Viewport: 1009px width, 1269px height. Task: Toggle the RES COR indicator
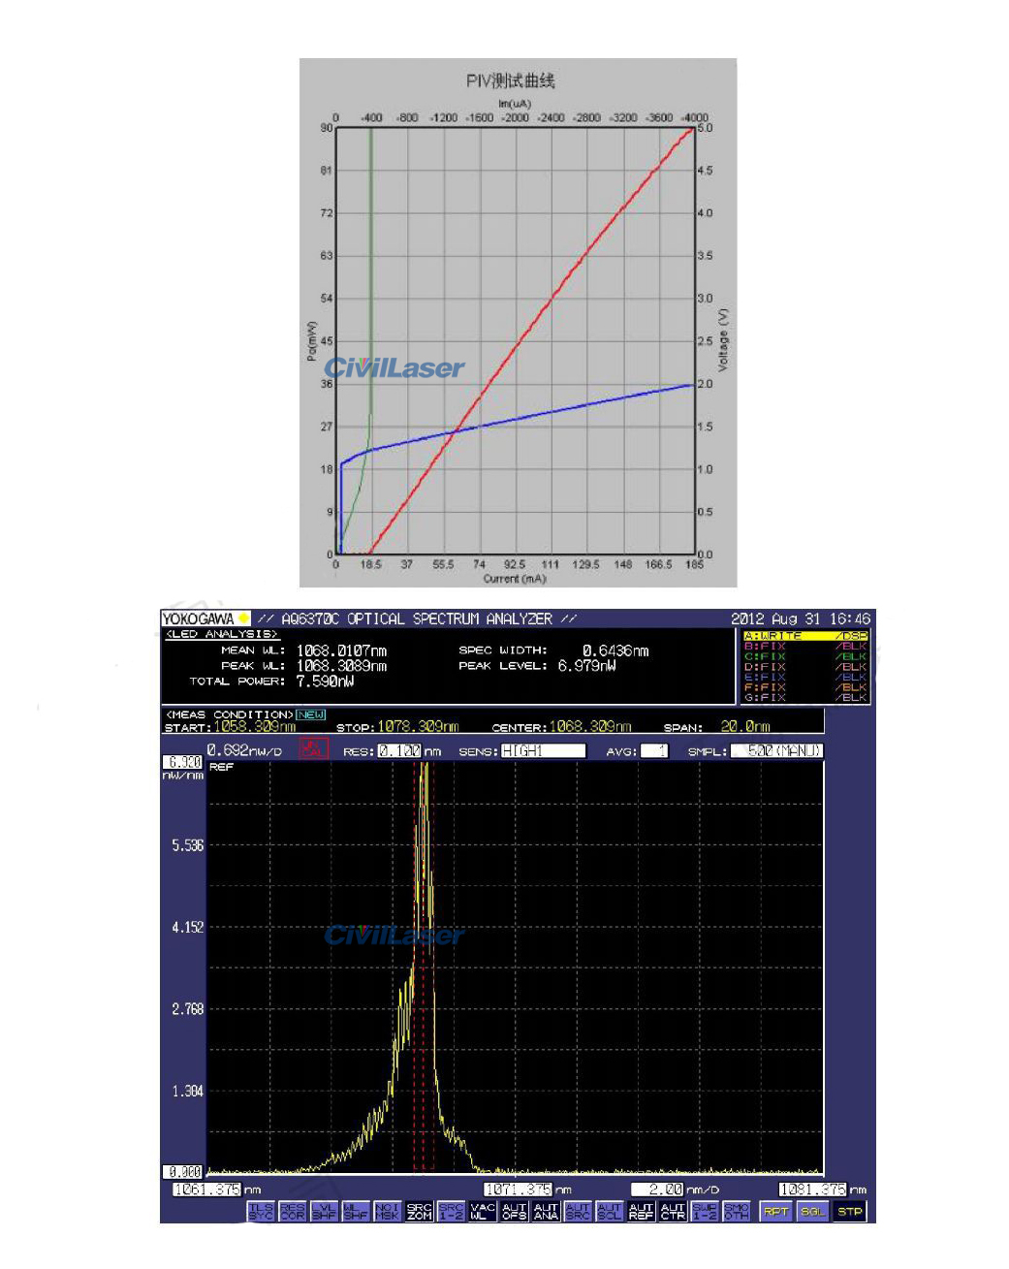point(292,1212)
